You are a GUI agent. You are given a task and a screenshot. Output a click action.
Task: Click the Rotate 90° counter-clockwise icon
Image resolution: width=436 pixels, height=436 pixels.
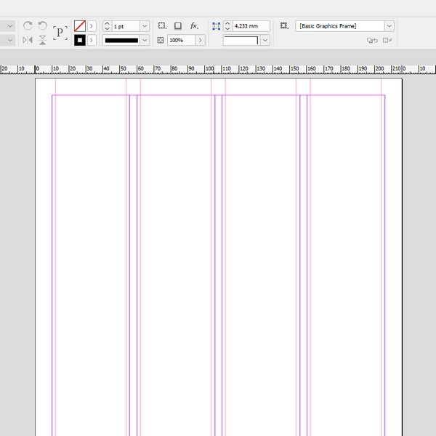pos(43,26)
